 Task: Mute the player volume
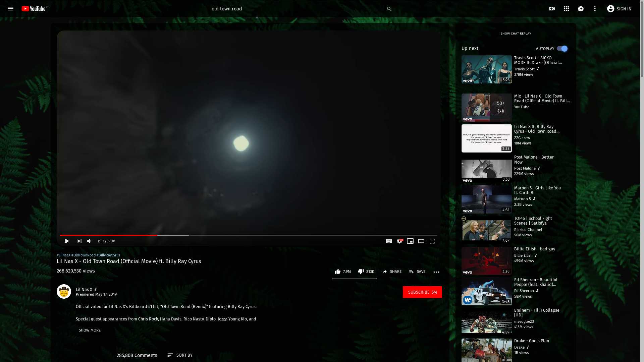point(90,241)
